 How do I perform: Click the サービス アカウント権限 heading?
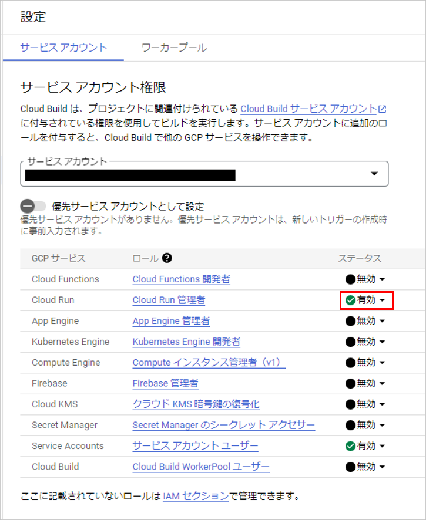click(x=93, y=87)
